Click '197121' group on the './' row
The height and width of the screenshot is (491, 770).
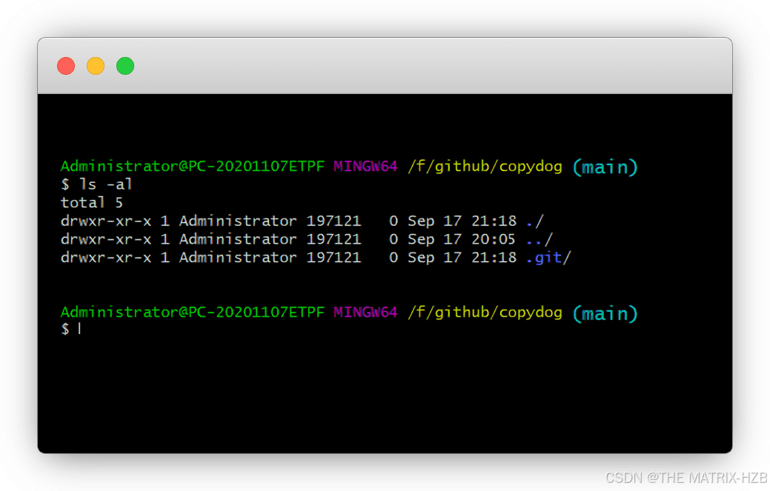pos(334,221)
